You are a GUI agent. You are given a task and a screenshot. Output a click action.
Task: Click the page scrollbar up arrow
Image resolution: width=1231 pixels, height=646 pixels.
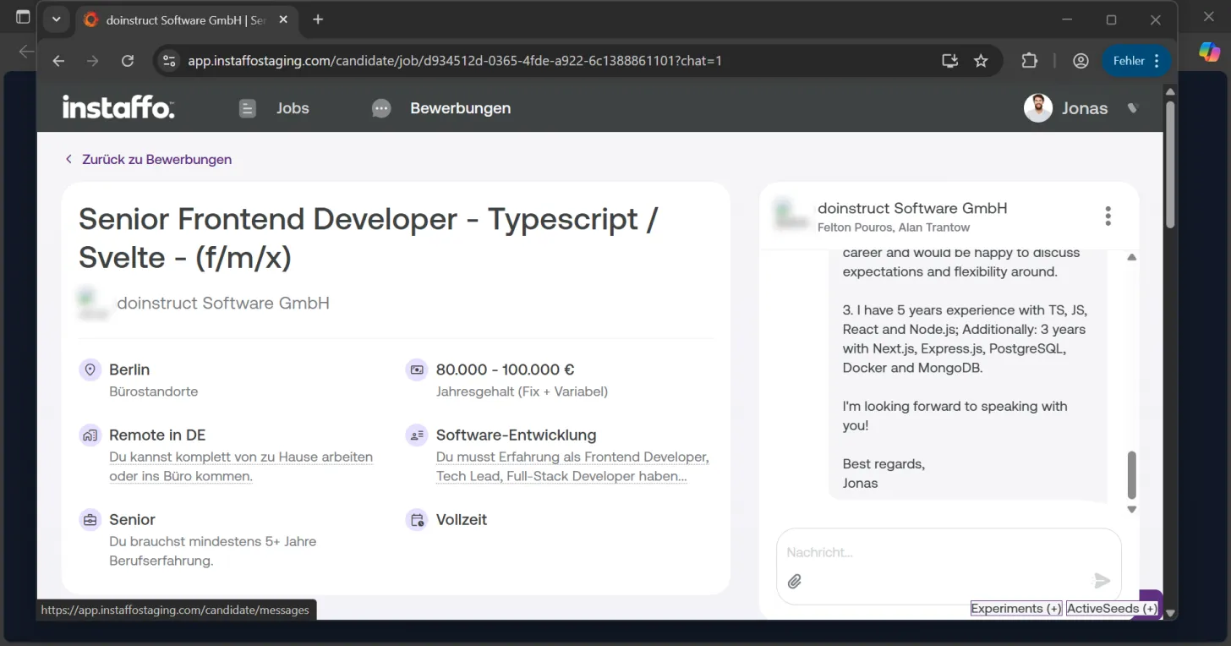pos(1171,91)
